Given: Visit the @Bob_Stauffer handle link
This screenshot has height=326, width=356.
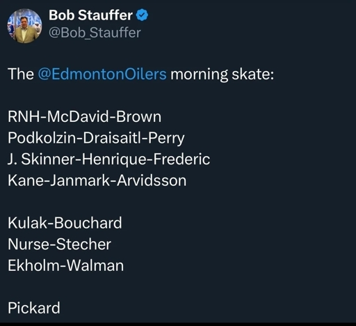Looking at the screenshot, I should coord(95,33).
